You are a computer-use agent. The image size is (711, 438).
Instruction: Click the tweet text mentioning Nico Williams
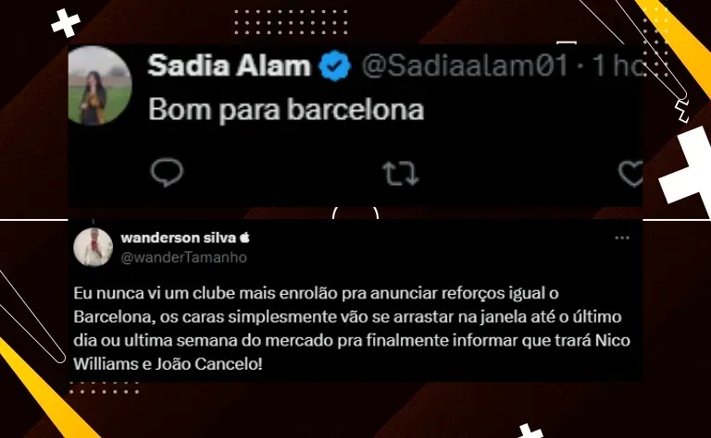[352, 329]
